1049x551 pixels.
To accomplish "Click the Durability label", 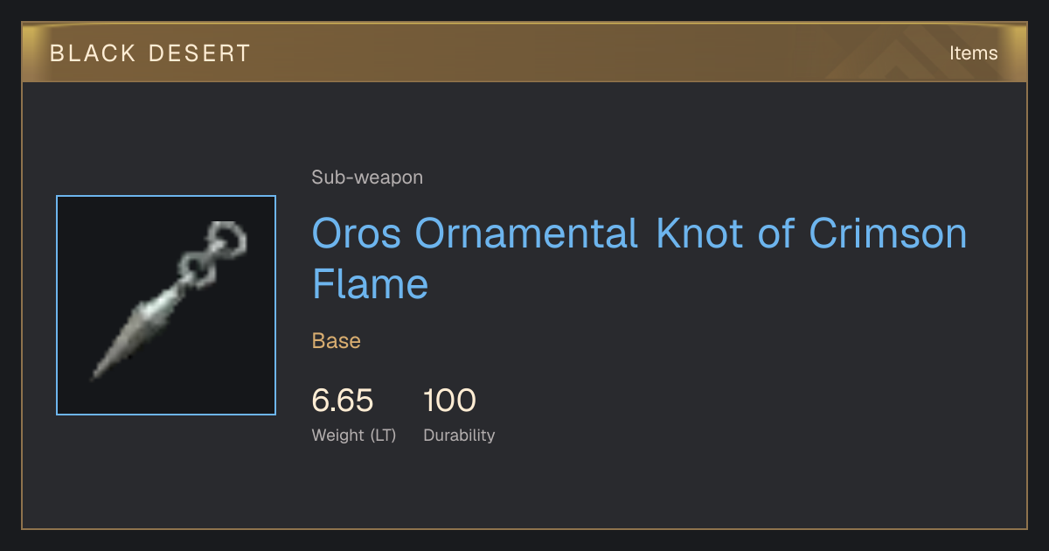I will (459, 436).
